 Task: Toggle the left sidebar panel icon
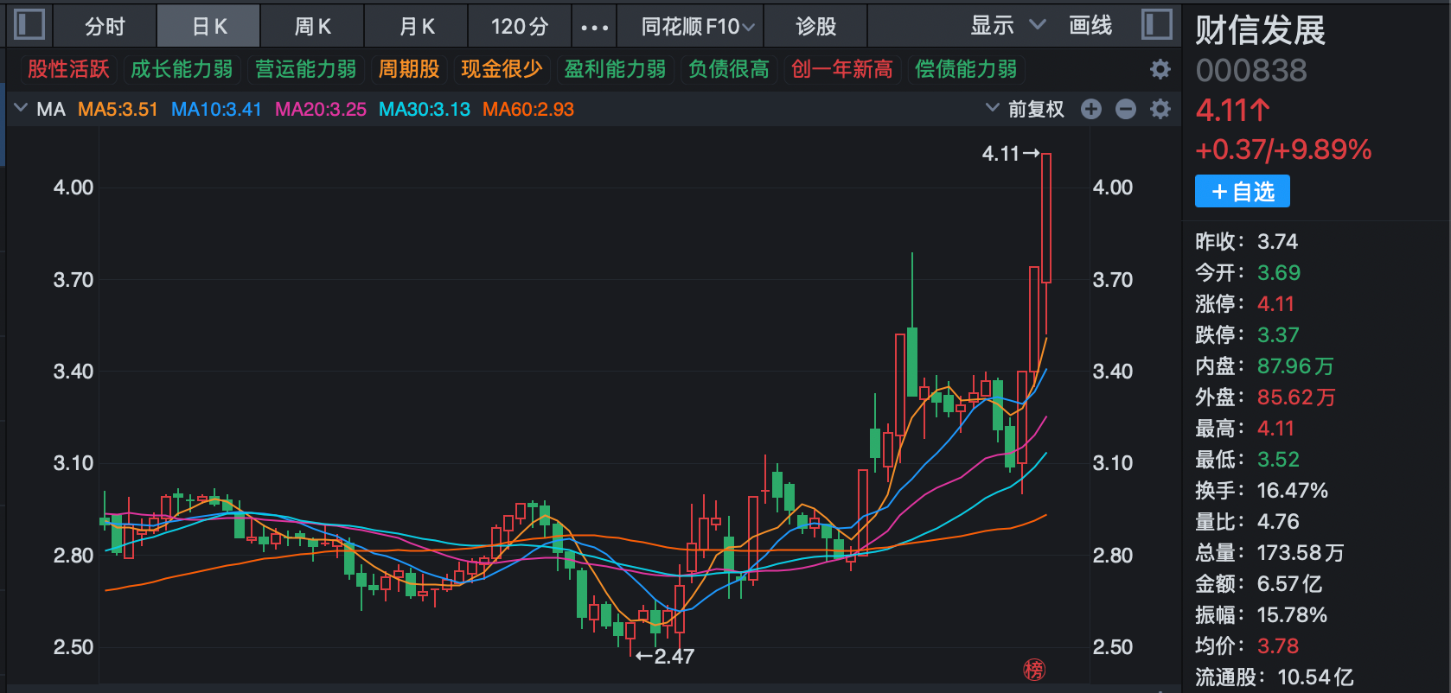29,24
